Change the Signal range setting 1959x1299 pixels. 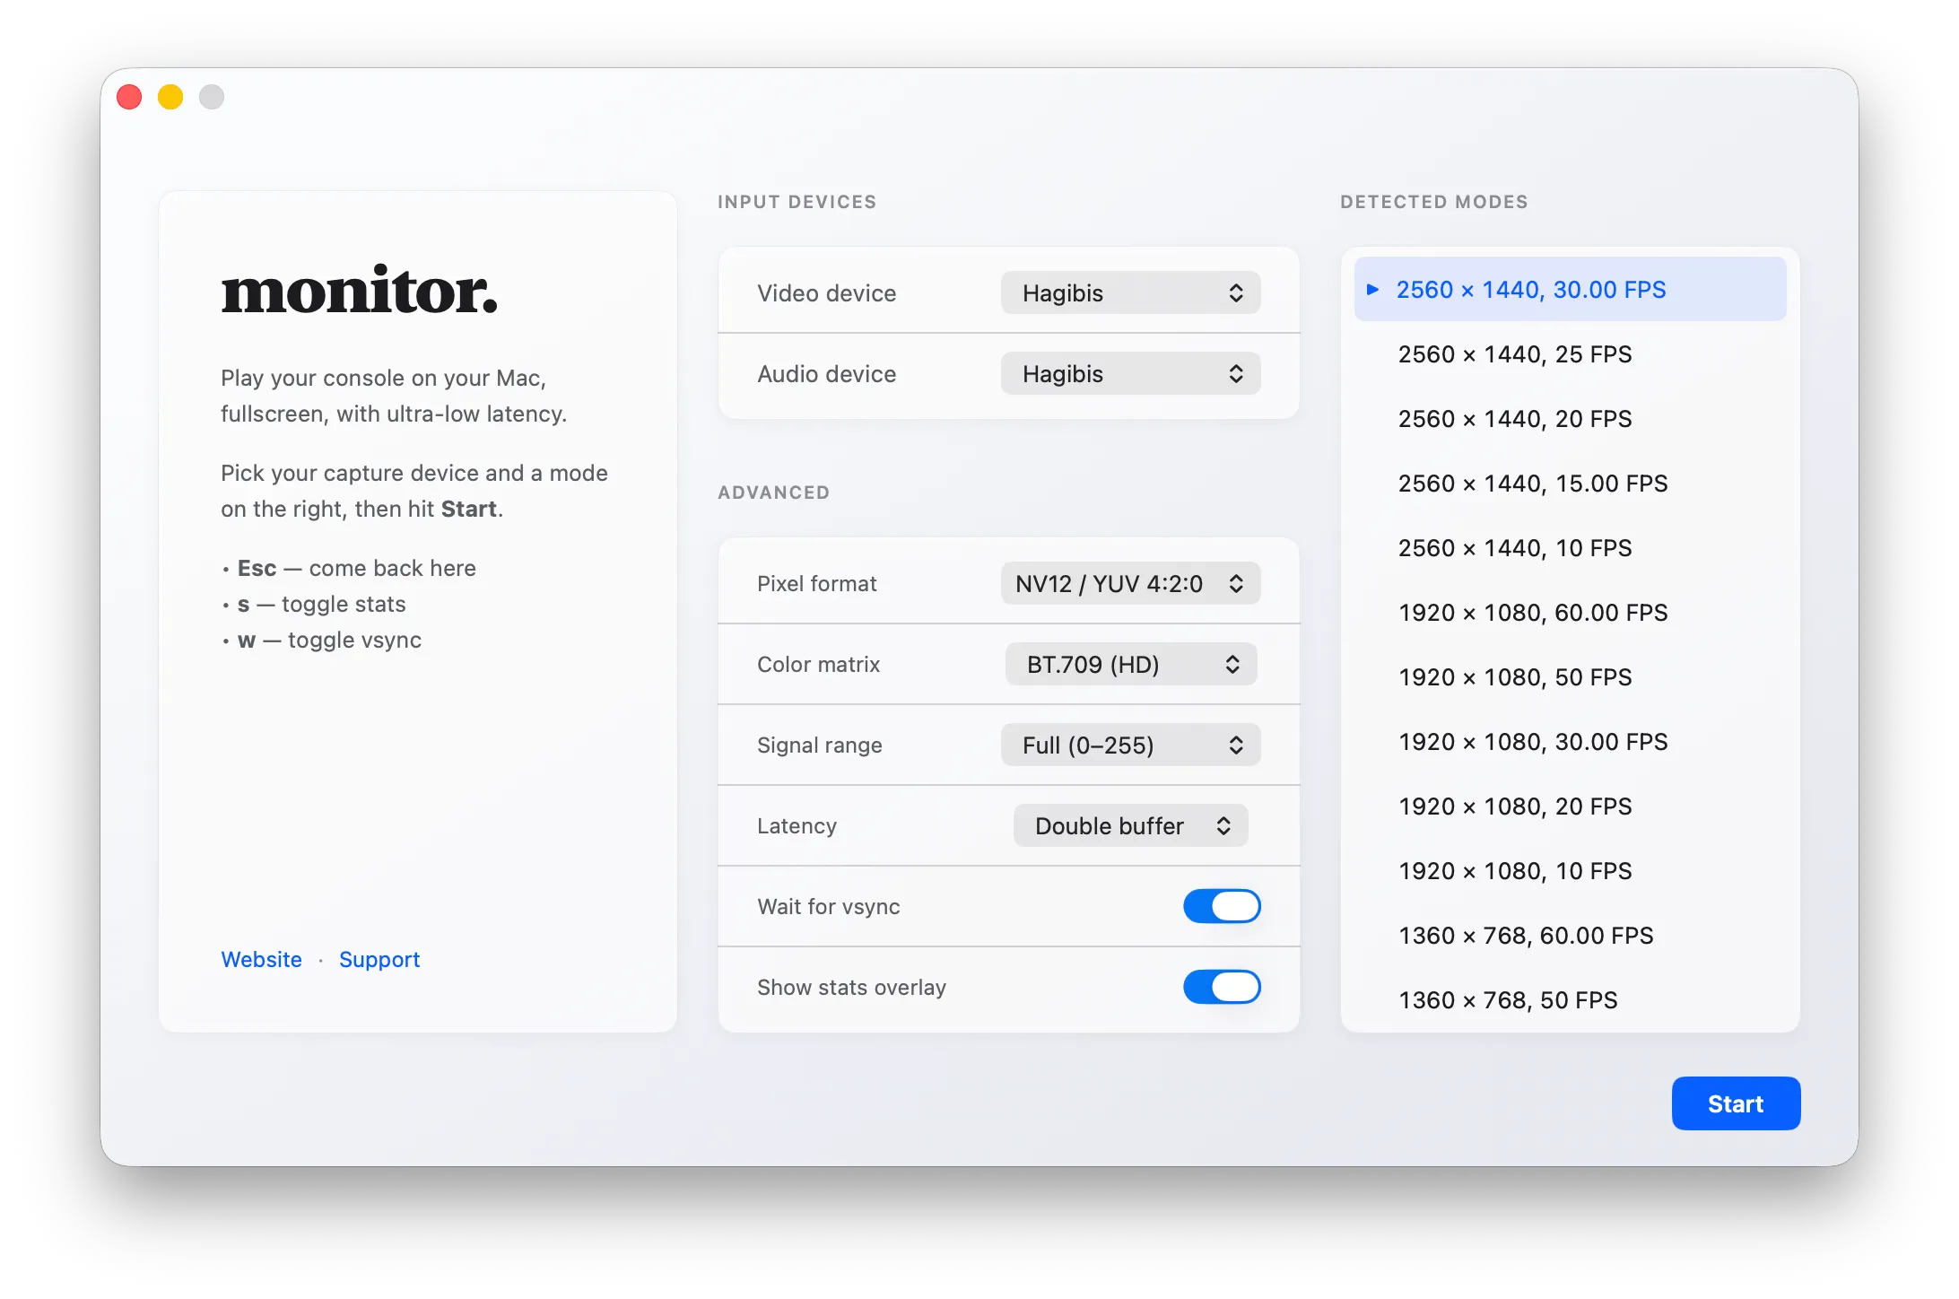(x=1130, y=745)
